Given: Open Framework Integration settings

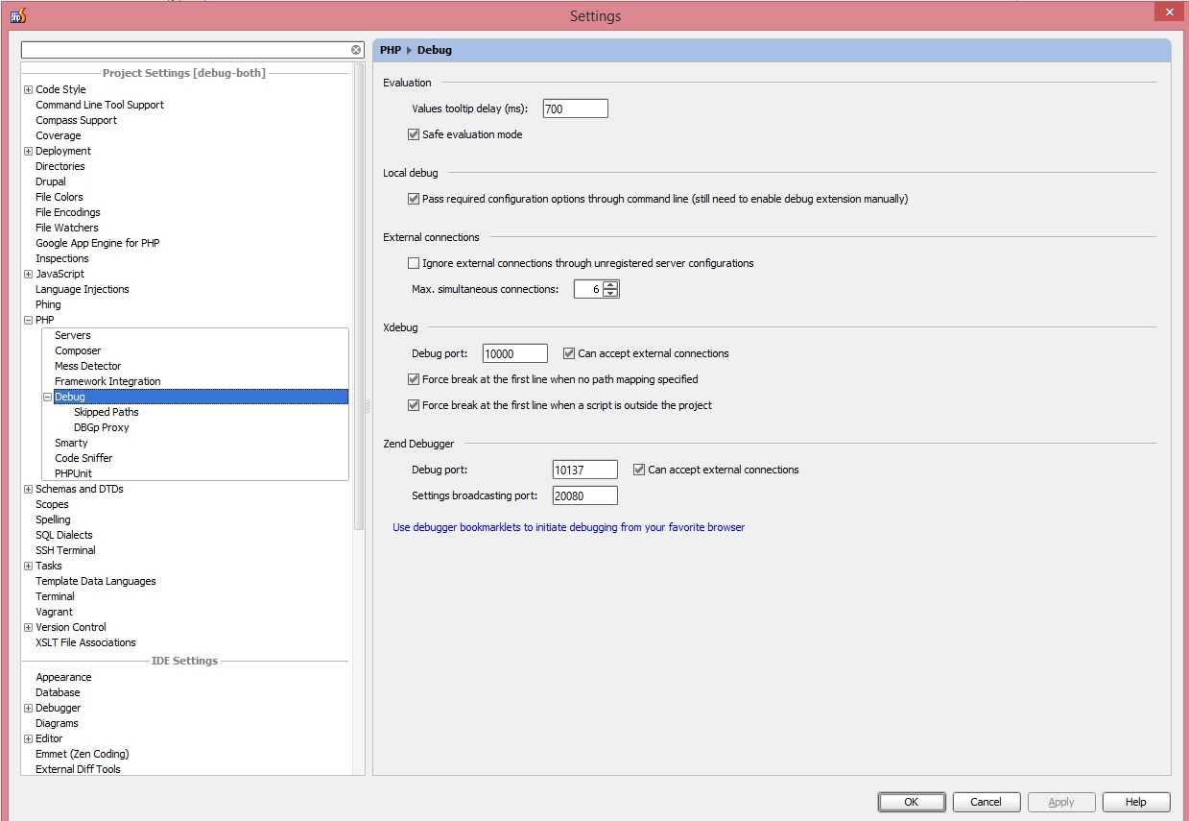Looking at the screenshot, I should click(107, 381).
